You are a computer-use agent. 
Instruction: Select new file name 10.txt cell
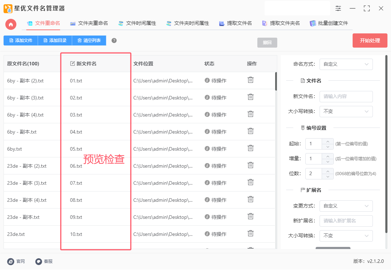pyautogui.click(x=76, y=234)
